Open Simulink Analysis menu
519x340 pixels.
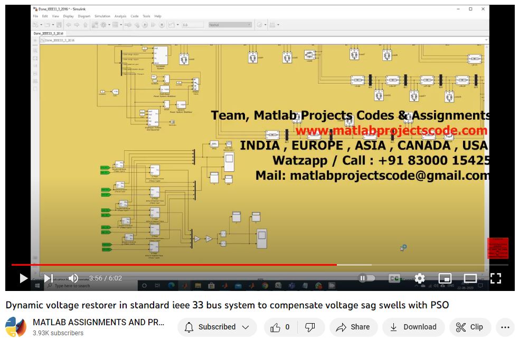click(120, 16)
